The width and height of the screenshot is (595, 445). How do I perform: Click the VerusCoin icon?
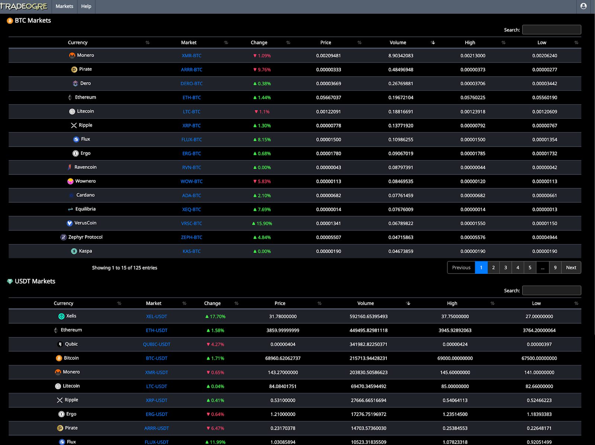point(70,223)
